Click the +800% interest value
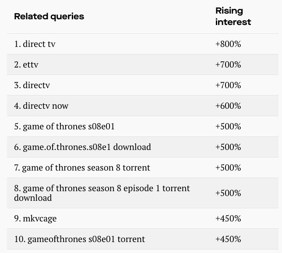This screenshot has height=253, width=282. coord(228,44)
